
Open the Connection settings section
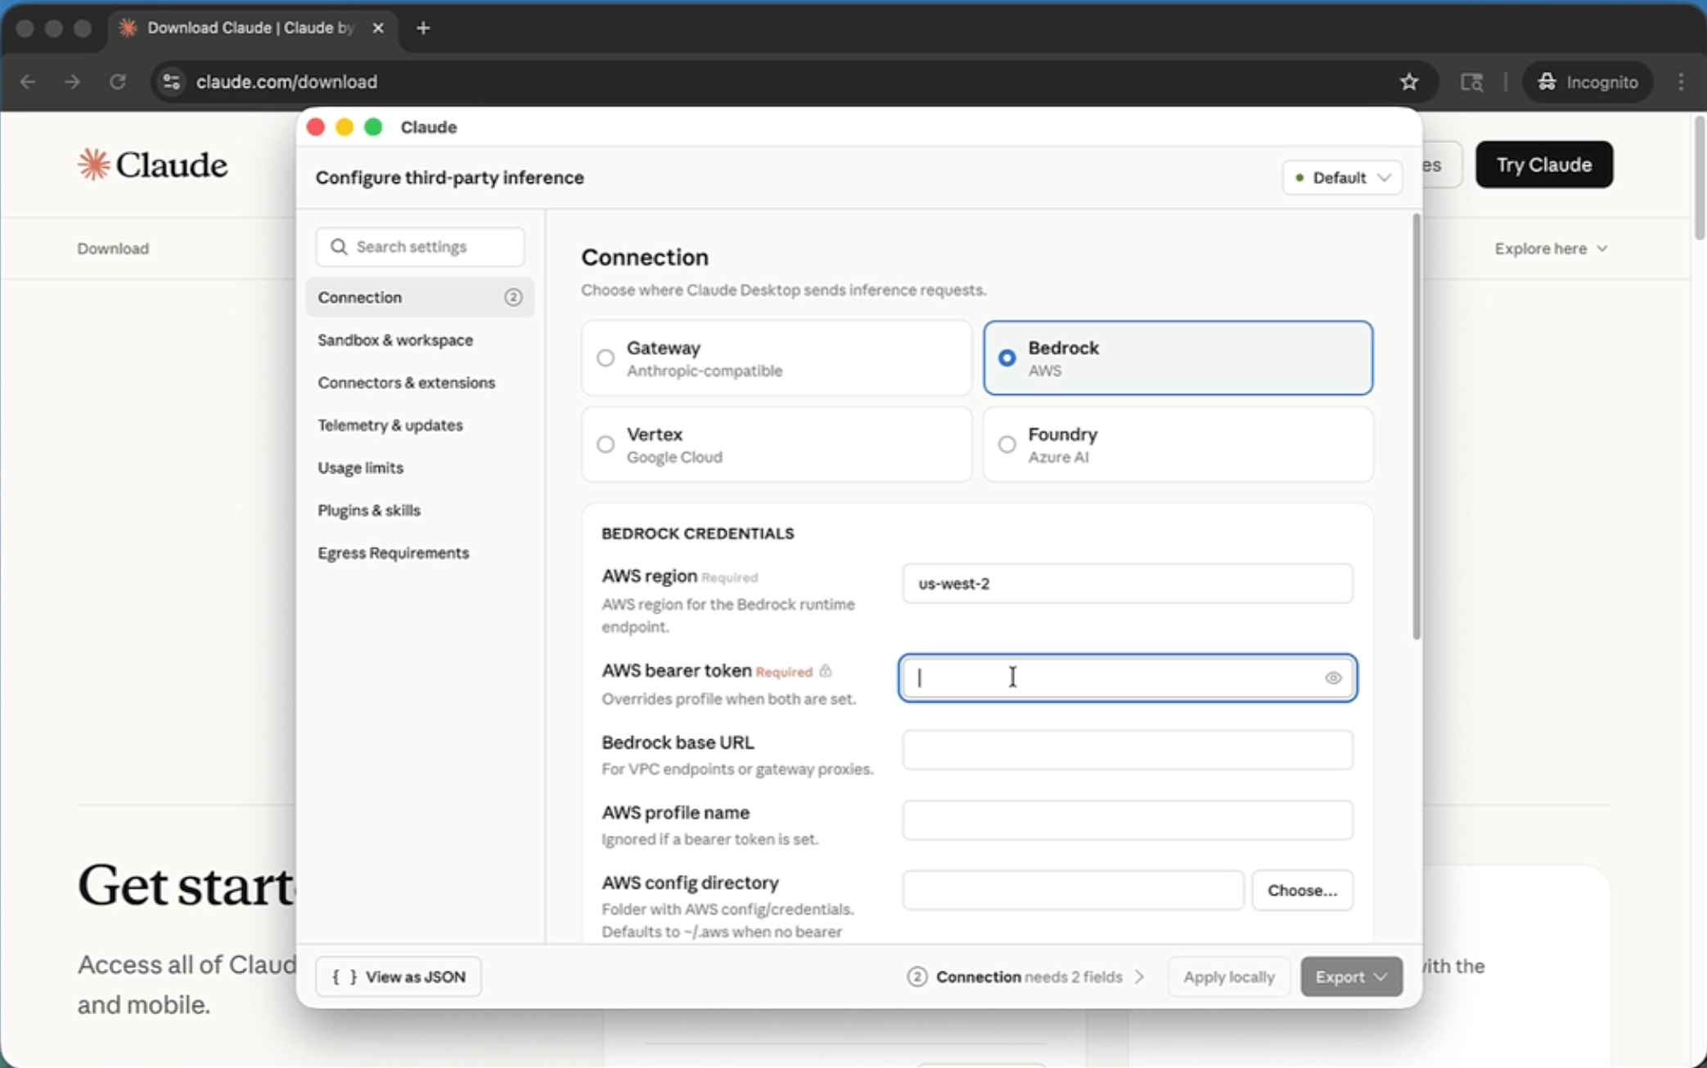[420, 298]
